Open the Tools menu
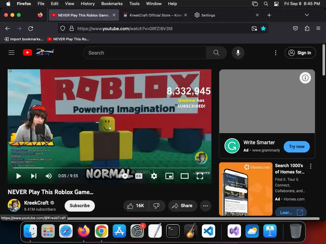This screenshot has width=326, height=244. pos(134,3)
